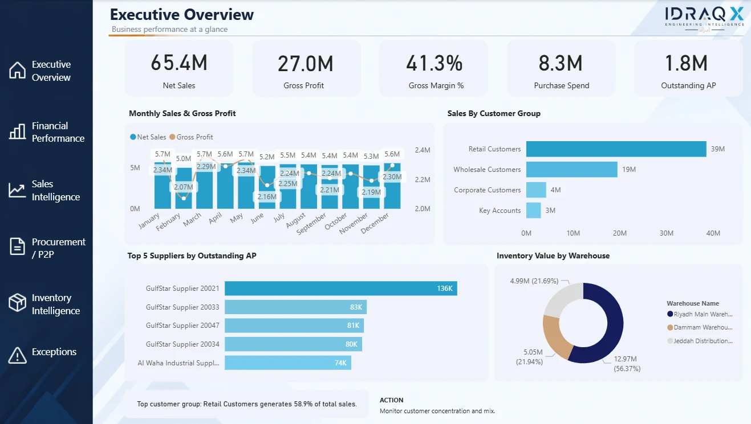Open the Exceptions page
Viewport: 751px width, 424px height.
[x=54, y=352]
